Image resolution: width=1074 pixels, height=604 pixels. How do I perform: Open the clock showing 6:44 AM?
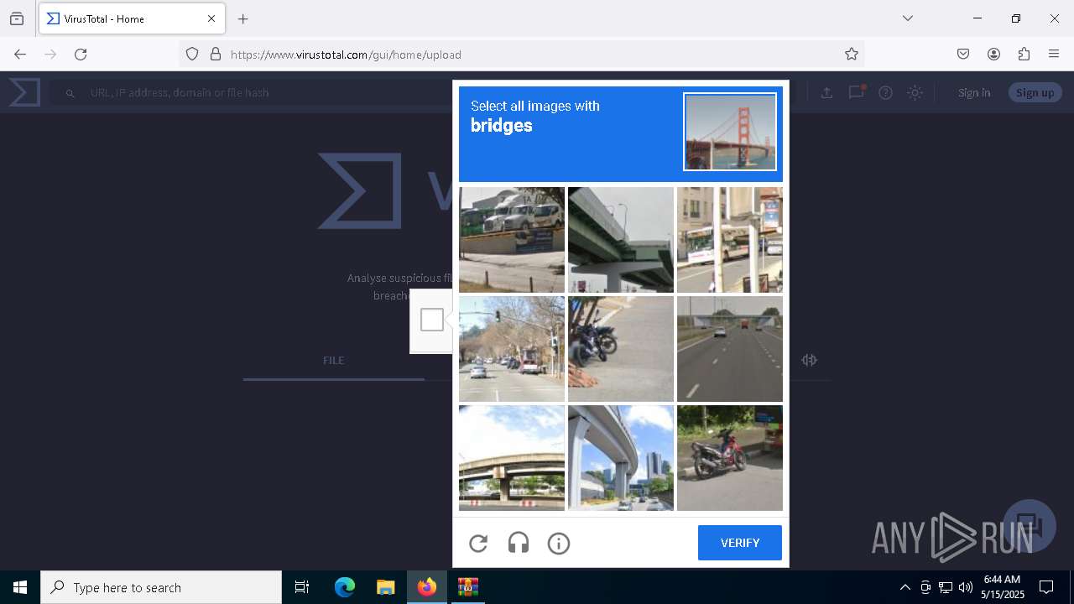click(1002, 587)
